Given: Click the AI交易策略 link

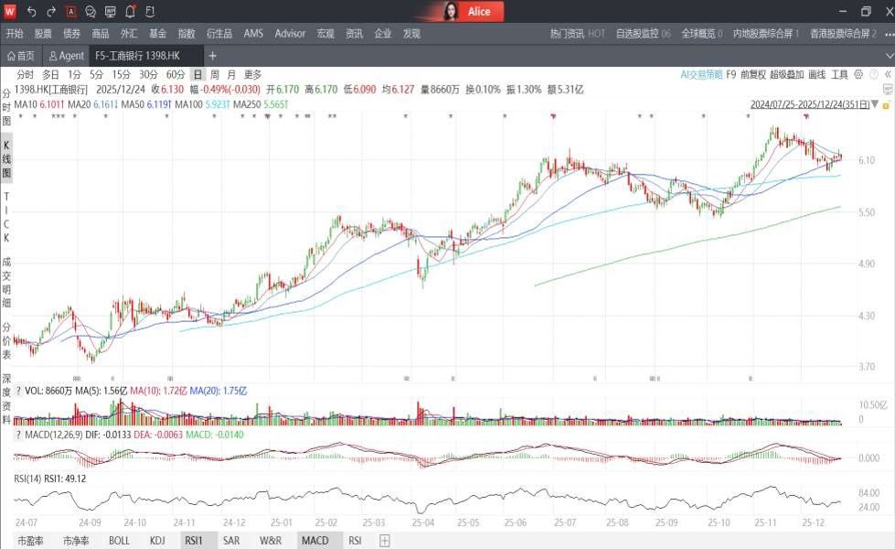Looking at the screenshot, I should (x=701, y=74).
